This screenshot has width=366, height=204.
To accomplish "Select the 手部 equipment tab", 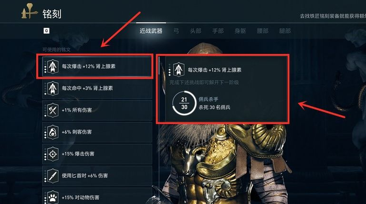I will [218, 31].
